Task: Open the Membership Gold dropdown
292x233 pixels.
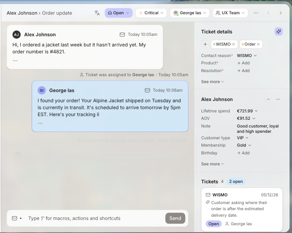Action: (244, 145)
